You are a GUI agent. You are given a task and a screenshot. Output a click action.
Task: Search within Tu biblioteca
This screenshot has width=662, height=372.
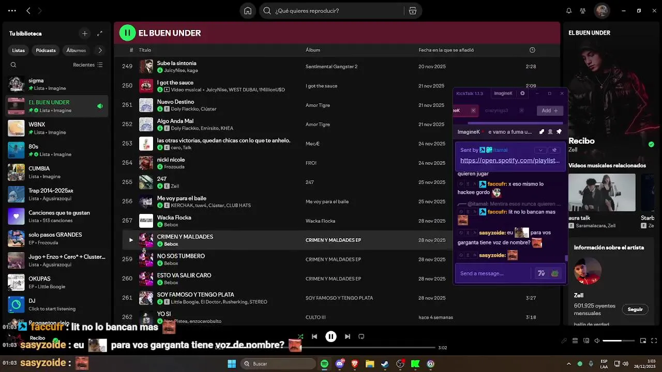13,65
